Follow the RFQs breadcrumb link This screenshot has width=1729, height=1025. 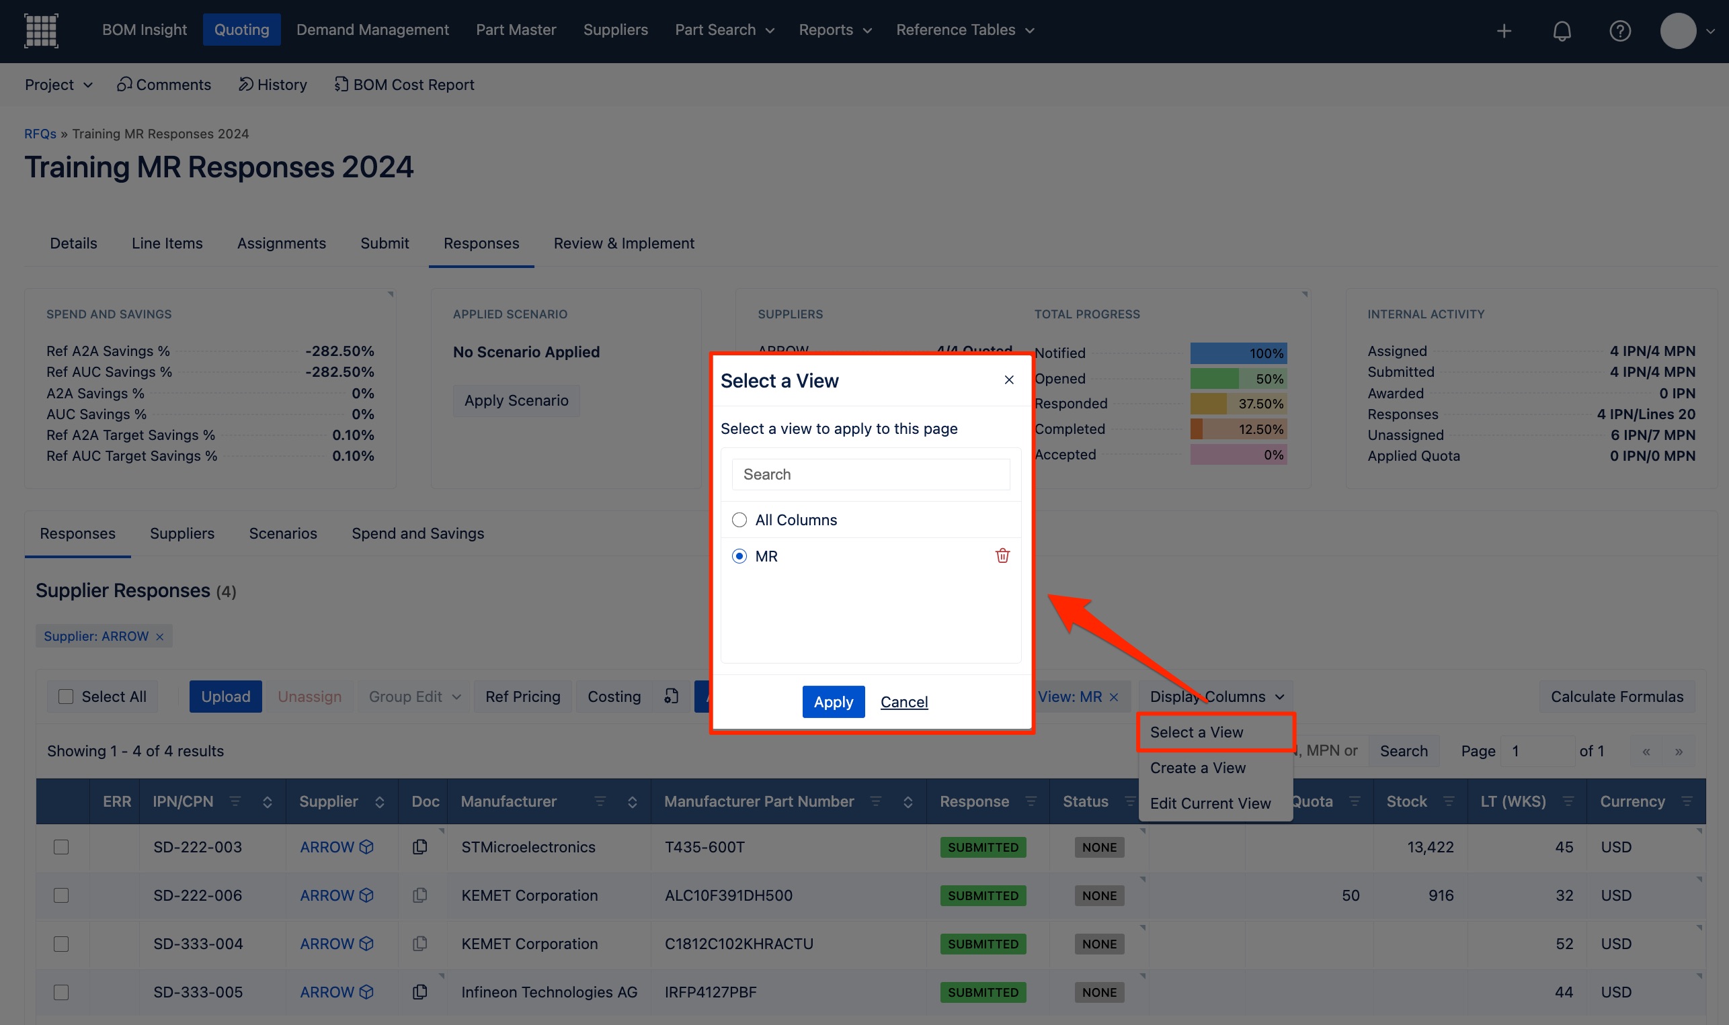pyautogui.click(x=40, y=134)
